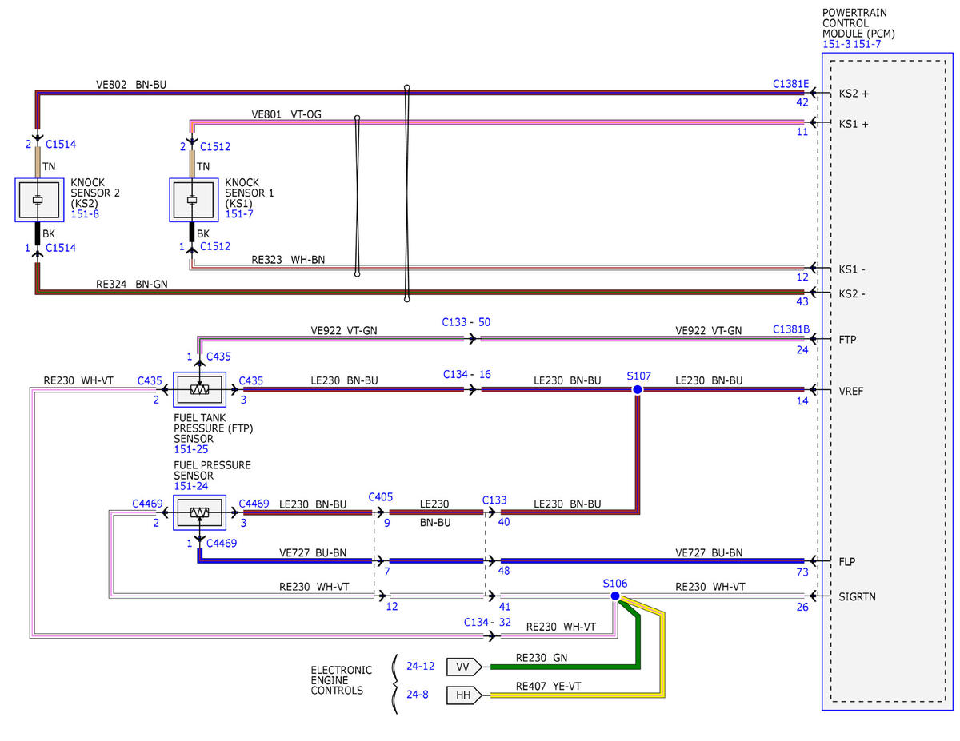Click the S106 splice dot
This screenshot has width=960, height=741.
click(x=614, y=596)
